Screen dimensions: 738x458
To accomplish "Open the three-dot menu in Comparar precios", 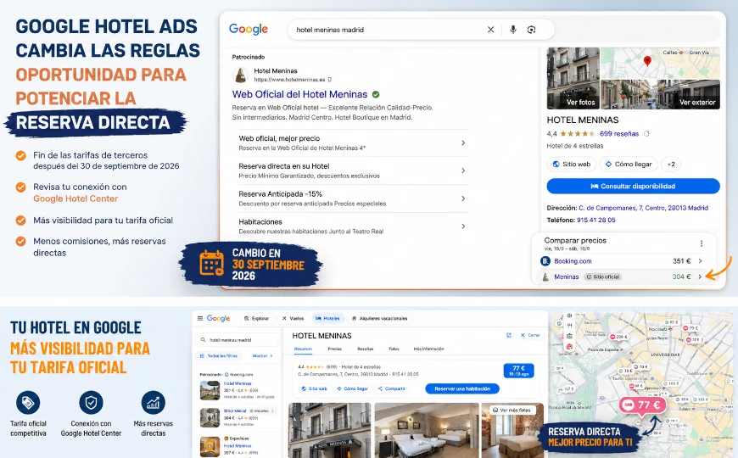I will pos(702,243).
